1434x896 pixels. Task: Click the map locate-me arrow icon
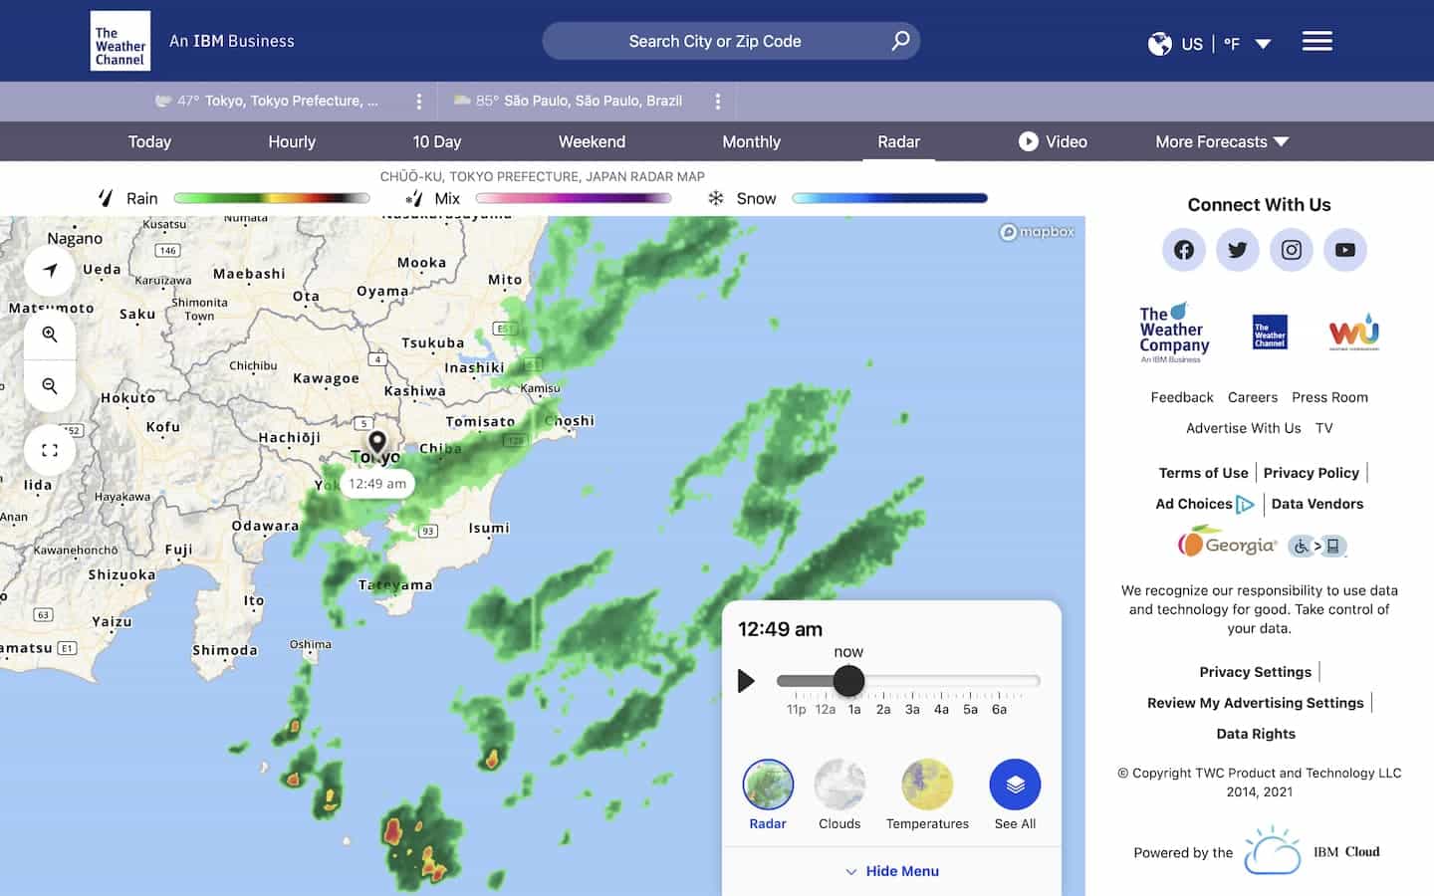coord(50,270)
